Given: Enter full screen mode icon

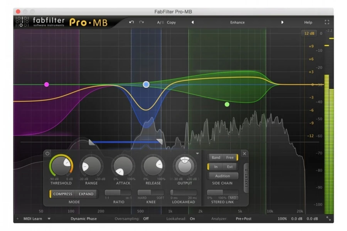Looking at the screenshot, I should [x=327, y=22].
